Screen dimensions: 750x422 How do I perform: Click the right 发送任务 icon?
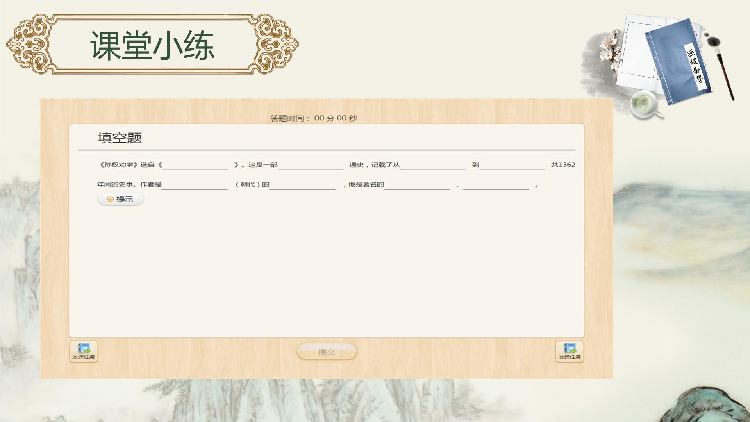[x=570, y=351]
